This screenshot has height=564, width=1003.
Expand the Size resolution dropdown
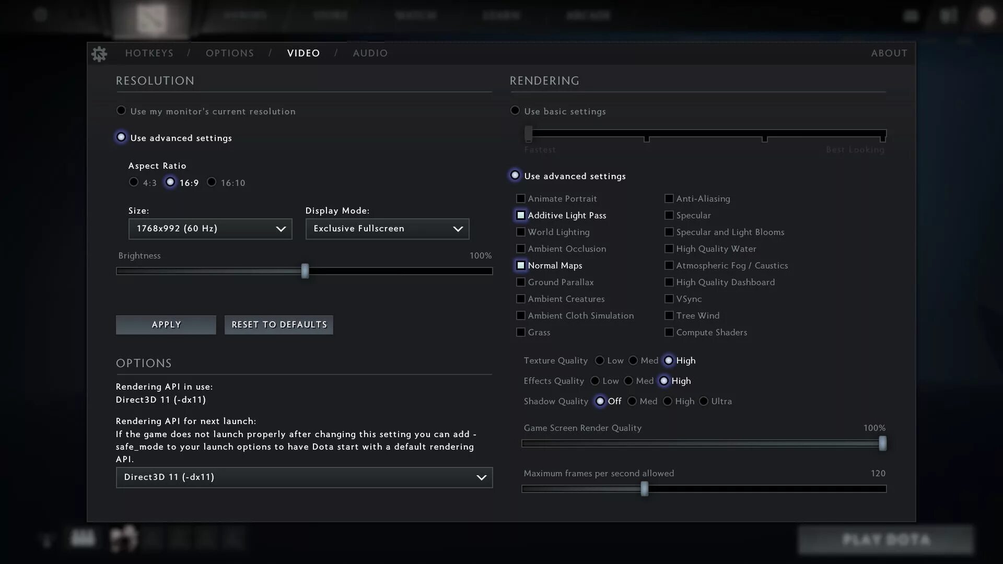[210, 229]
